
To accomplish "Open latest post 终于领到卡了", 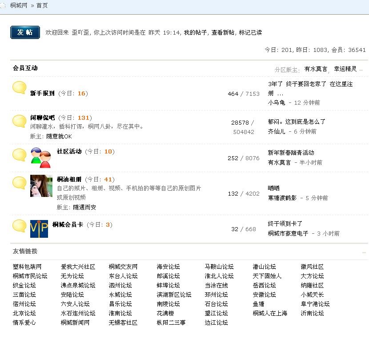I will coord(285,224).
